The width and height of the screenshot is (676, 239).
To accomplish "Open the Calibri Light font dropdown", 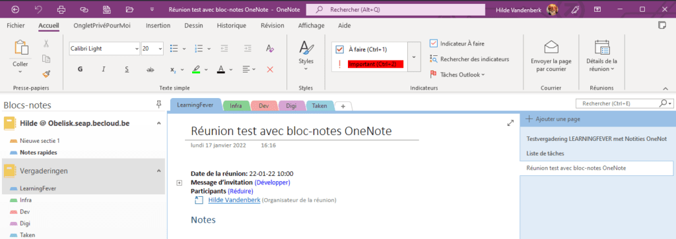I will coord(137,49).
